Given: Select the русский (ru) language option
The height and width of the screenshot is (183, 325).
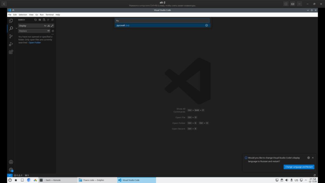Looking at the screenshot, I should tap(162, 25).
